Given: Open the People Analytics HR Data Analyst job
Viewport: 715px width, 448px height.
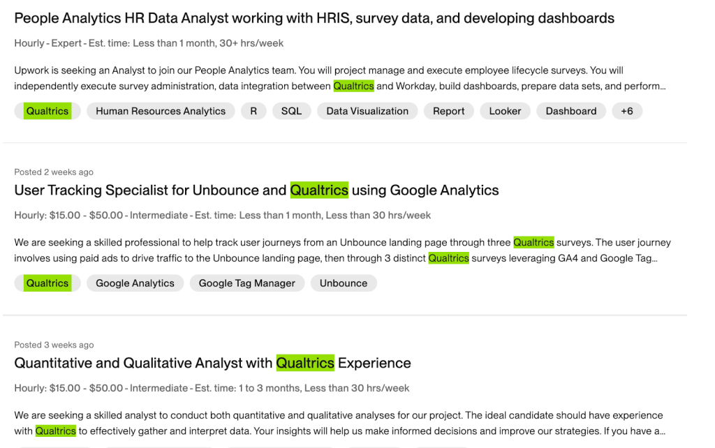Looking at the screenshot, I should [x=314, y=18].
